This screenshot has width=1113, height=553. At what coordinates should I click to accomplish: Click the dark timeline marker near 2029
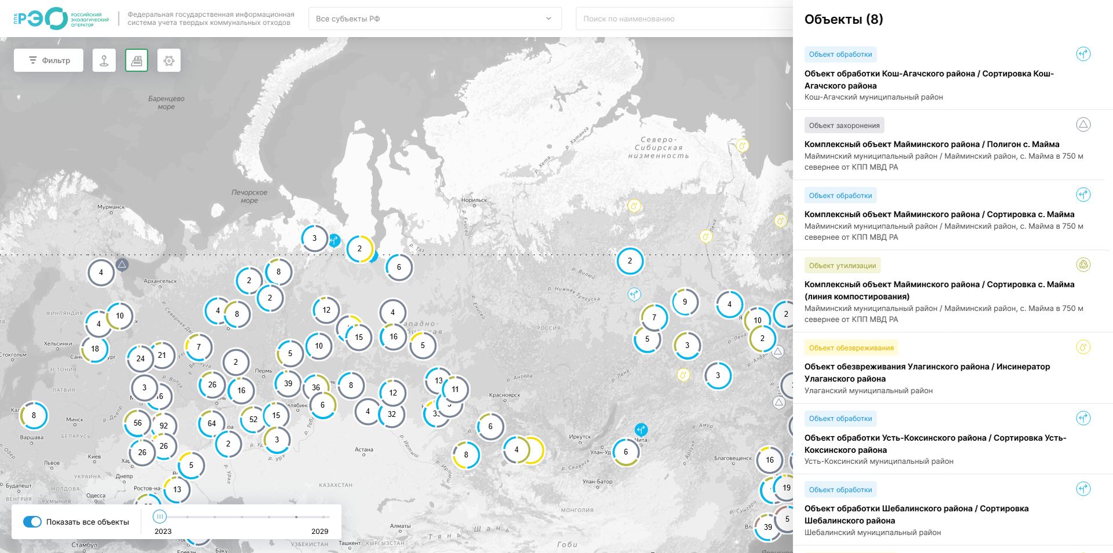pos(296,517)
